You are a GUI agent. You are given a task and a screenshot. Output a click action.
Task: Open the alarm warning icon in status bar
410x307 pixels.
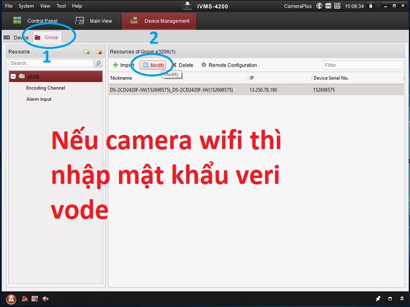coord(11,299)
